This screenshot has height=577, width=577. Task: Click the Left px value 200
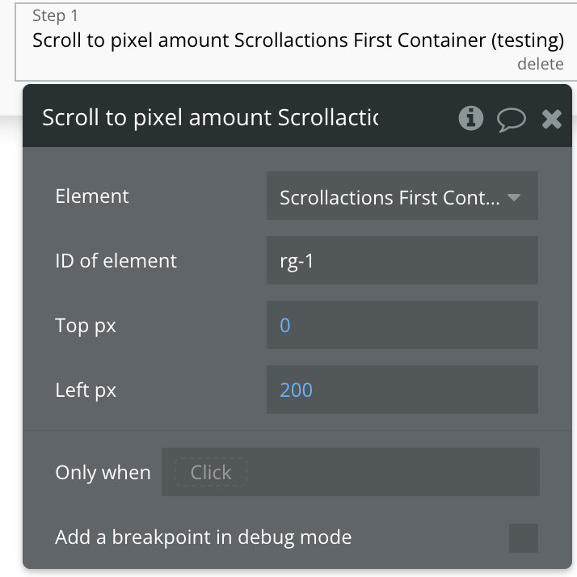click(296, 390)
